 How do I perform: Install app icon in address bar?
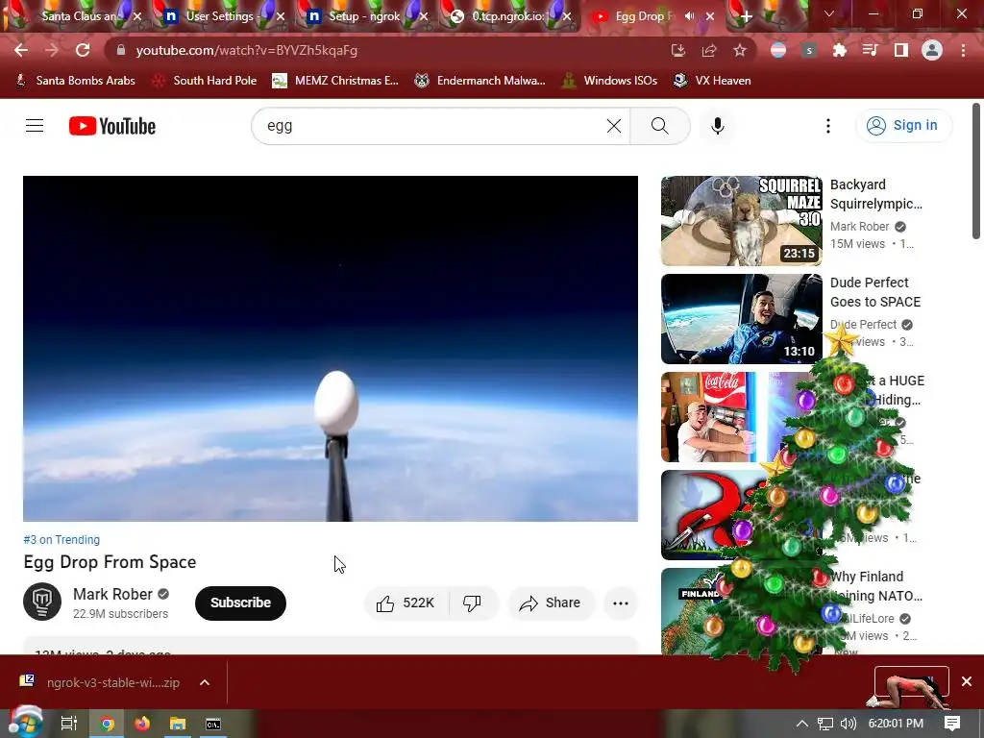[677, 50]
